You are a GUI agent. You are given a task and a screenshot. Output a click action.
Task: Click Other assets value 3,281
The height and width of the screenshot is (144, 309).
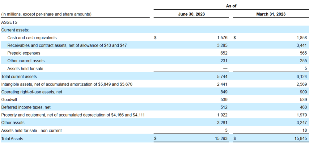click(x=222, y=122)
